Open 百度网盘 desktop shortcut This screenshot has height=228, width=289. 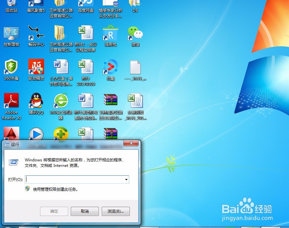[x=86, y=7]
